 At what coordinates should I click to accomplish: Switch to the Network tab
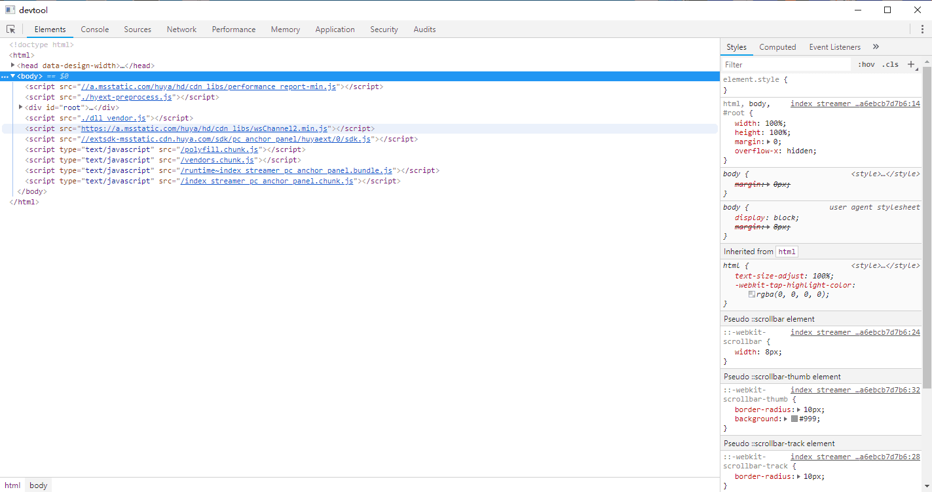(x=181, y=29)
